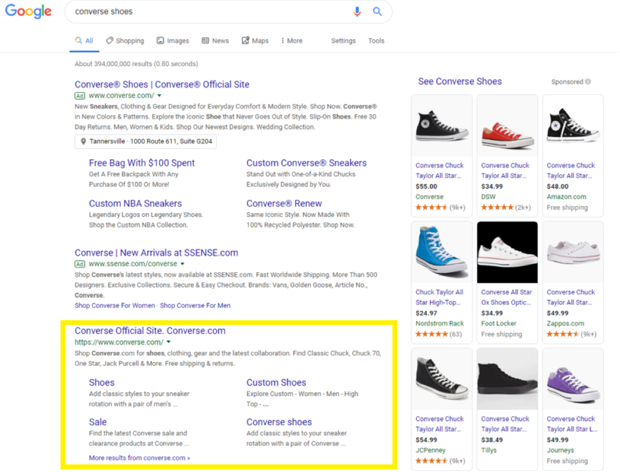Image resolution: width=620 pixels, height=472 pixels.
Task: Open Custom Converse® Sneakers link
Action: click(x=306, y=163)
